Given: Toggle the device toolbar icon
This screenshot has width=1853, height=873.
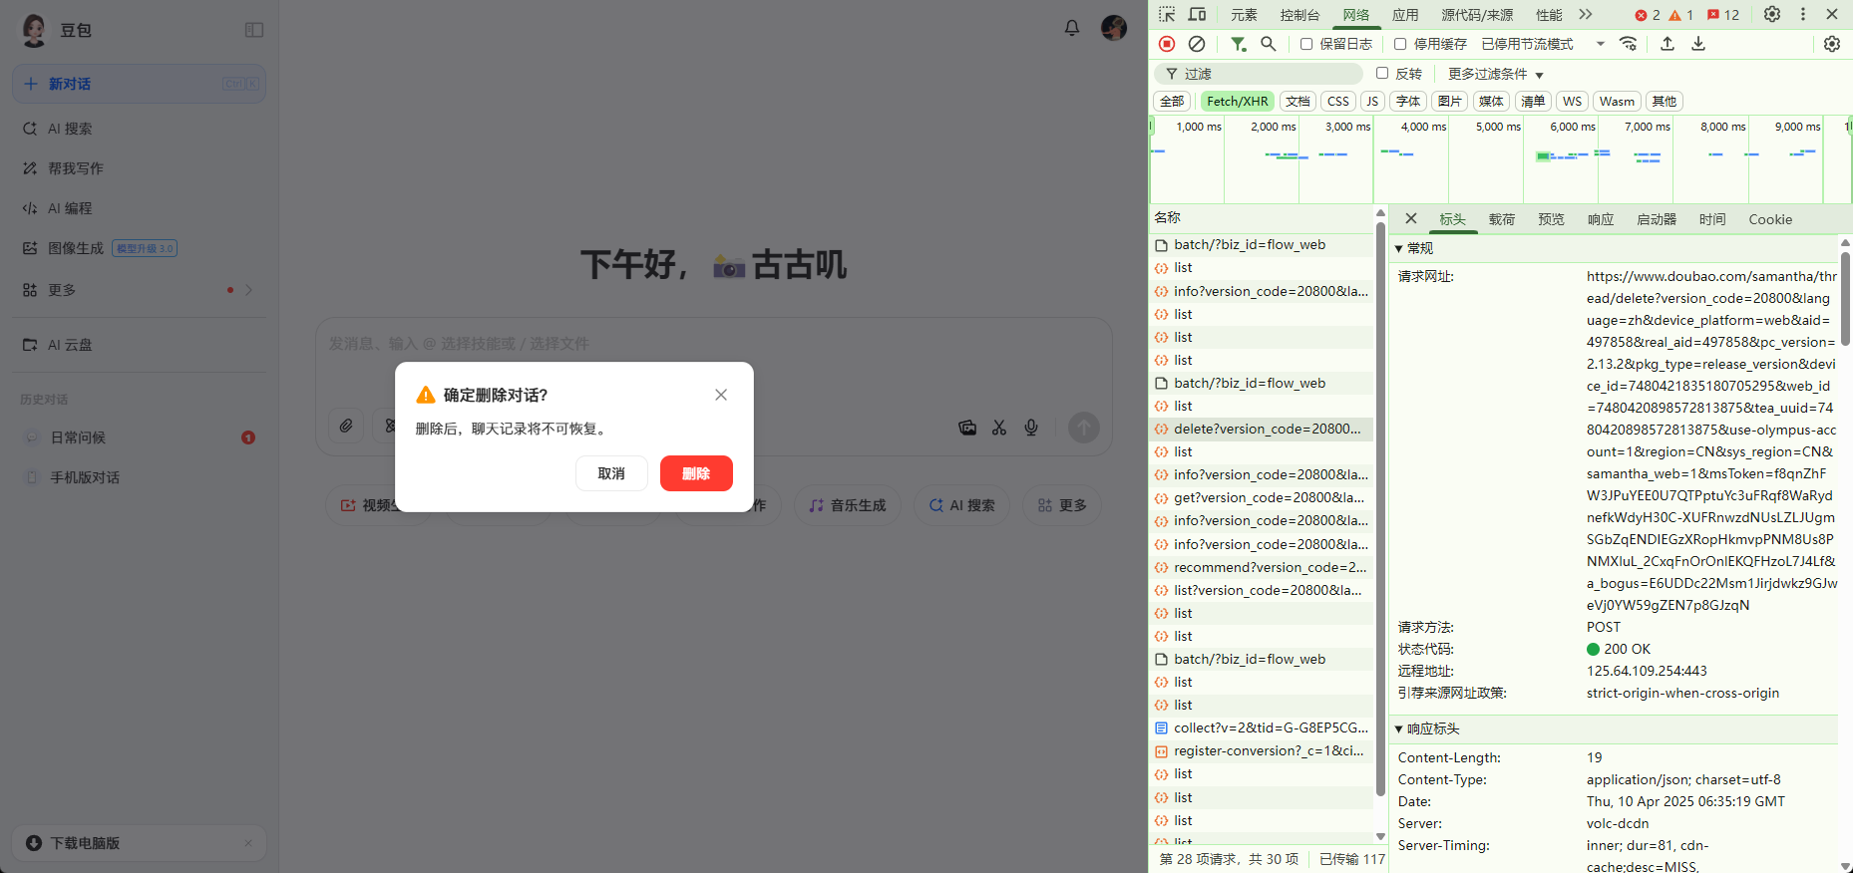Looking at the screenshot, I should pyautogui.click(x=1198, y=14).
